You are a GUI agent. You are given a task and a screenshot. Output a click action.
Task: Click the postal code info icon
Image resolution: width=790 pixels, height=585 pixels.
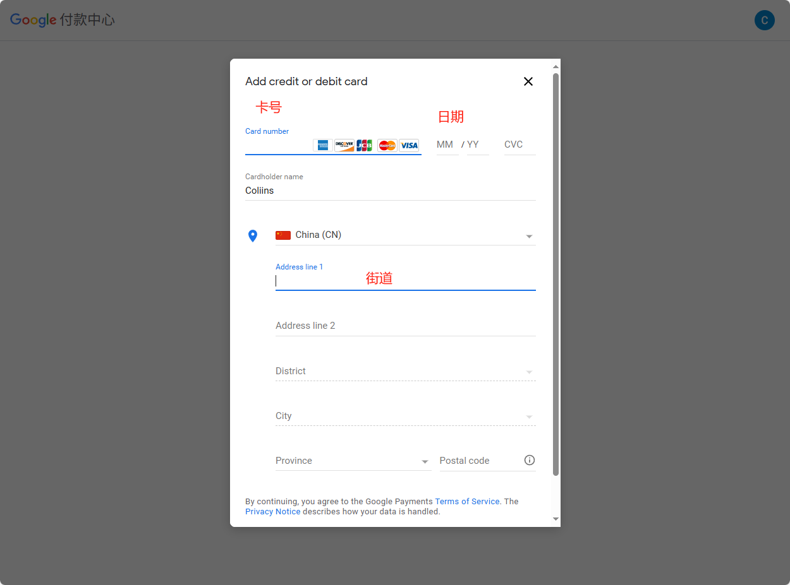530,460
